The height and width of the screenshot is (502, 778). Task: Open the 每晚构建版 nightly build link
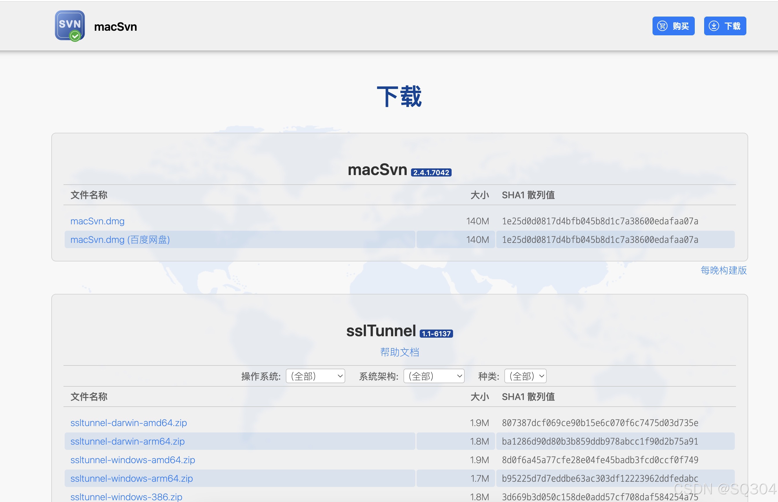tap(723, 270)
